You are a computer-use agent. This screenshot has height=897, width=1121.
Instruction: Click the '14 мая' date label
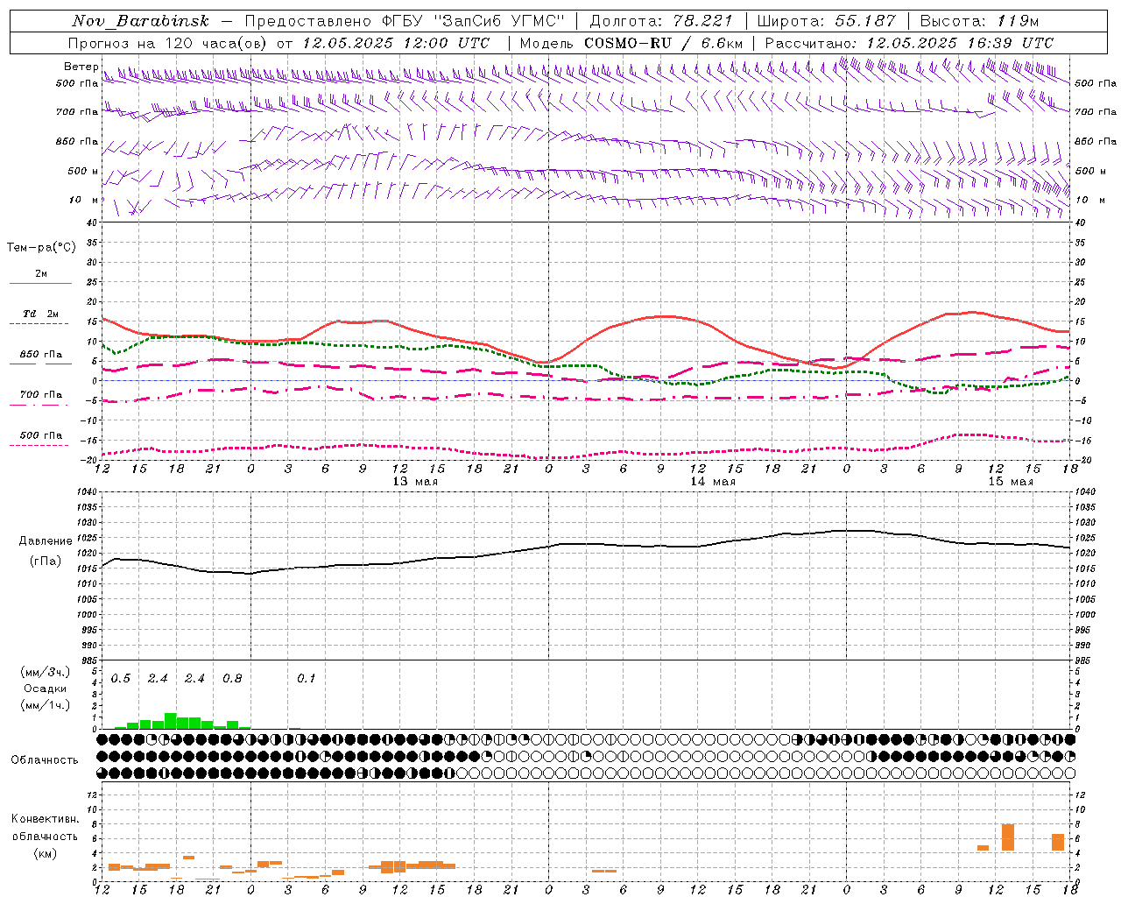713,482
